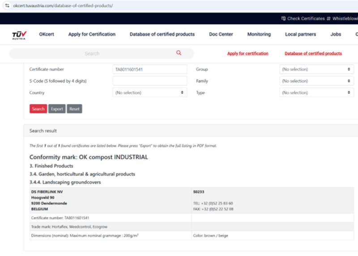The image size is (358, 256).
Task: Click the Export button
Action: [57, 109]
